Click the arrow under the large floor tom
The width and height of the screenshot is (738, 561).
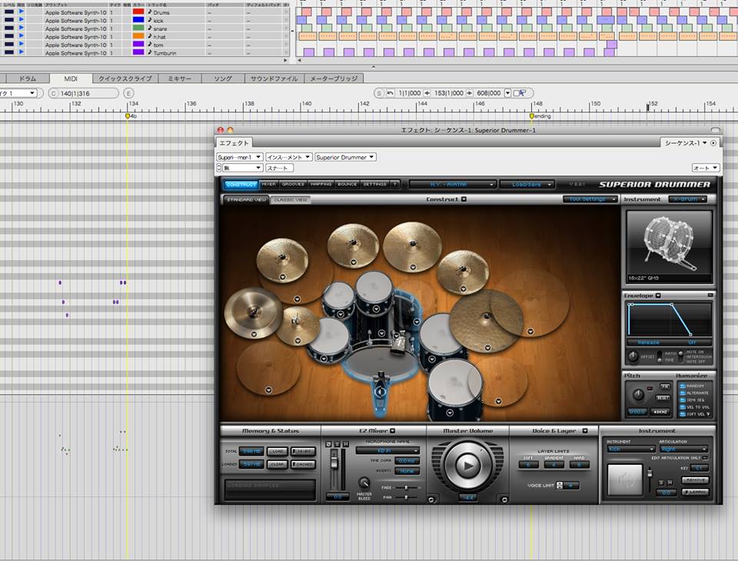point(450,412)
